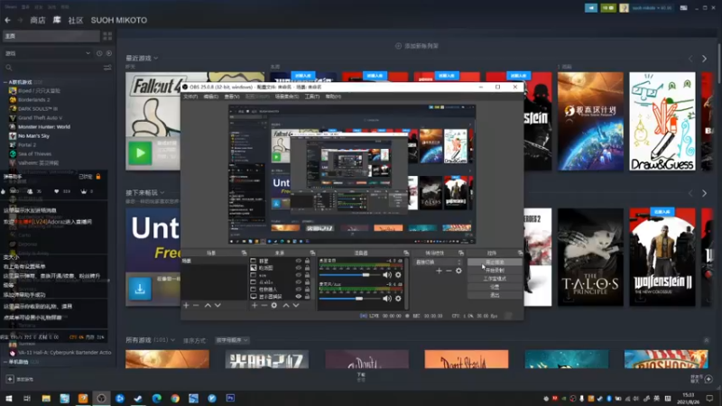722x406 pixels.
Task: Open advanced filter icon beside Steam search
Action: (x=107, y=68)
